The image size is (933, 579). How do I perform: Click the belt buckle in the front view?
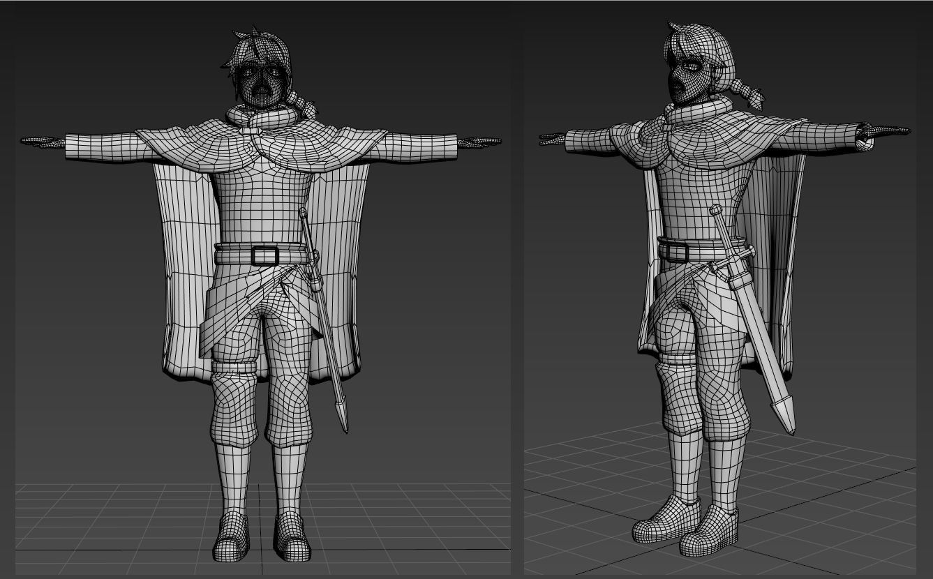[x=264, y=255]
